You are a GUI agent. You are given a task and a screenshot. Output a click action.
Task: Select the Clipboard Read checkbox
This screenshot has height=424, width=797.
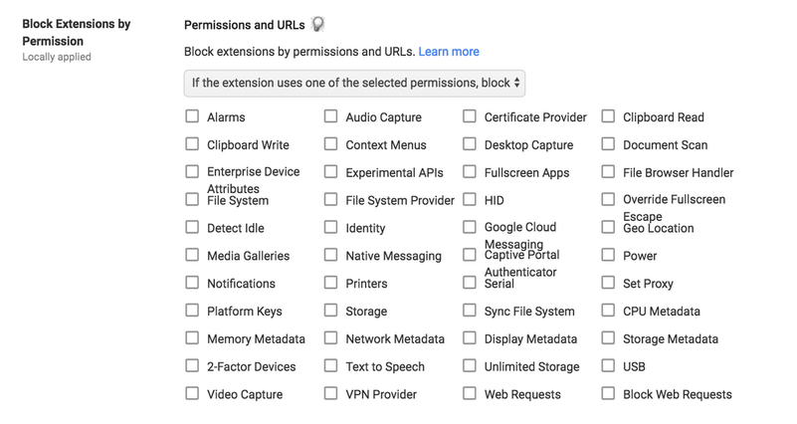[x=608, y=116]
